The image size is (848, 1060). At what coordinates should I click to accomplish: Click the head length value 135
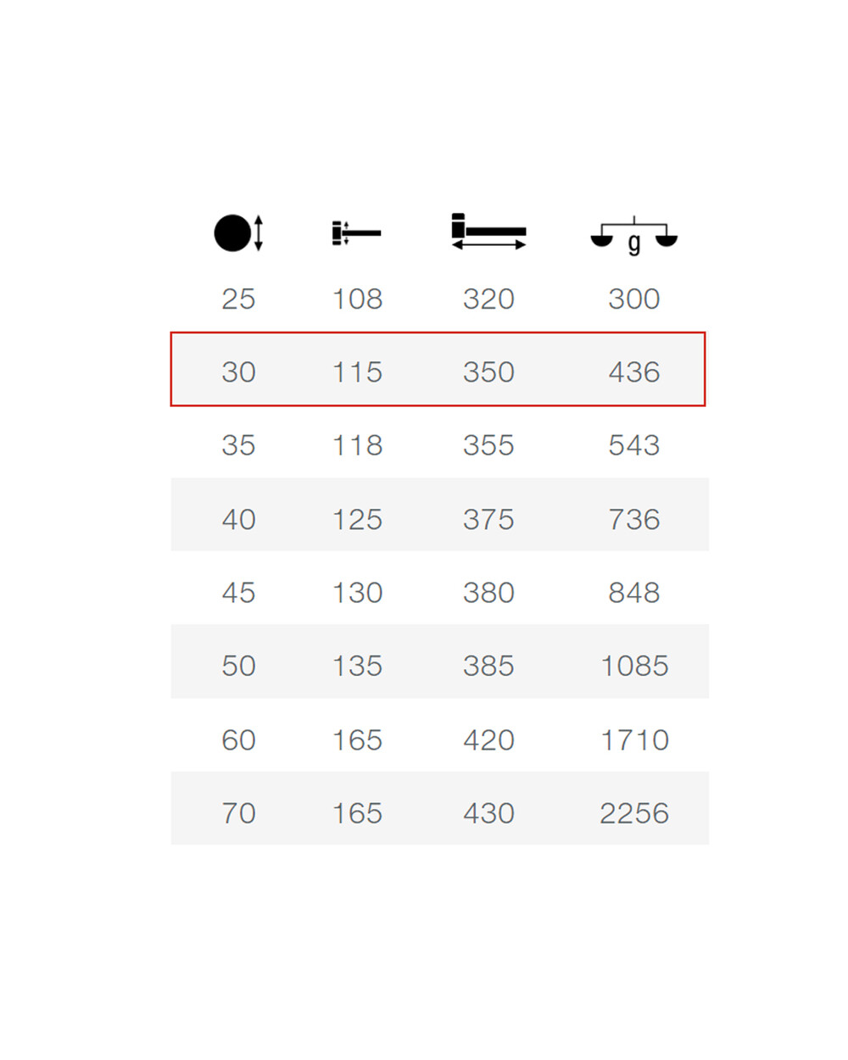click(357, 667)
